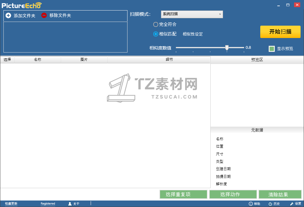Click the 图片 column header
The height and width of the screenshot is (207, 304).
(84, 60)
